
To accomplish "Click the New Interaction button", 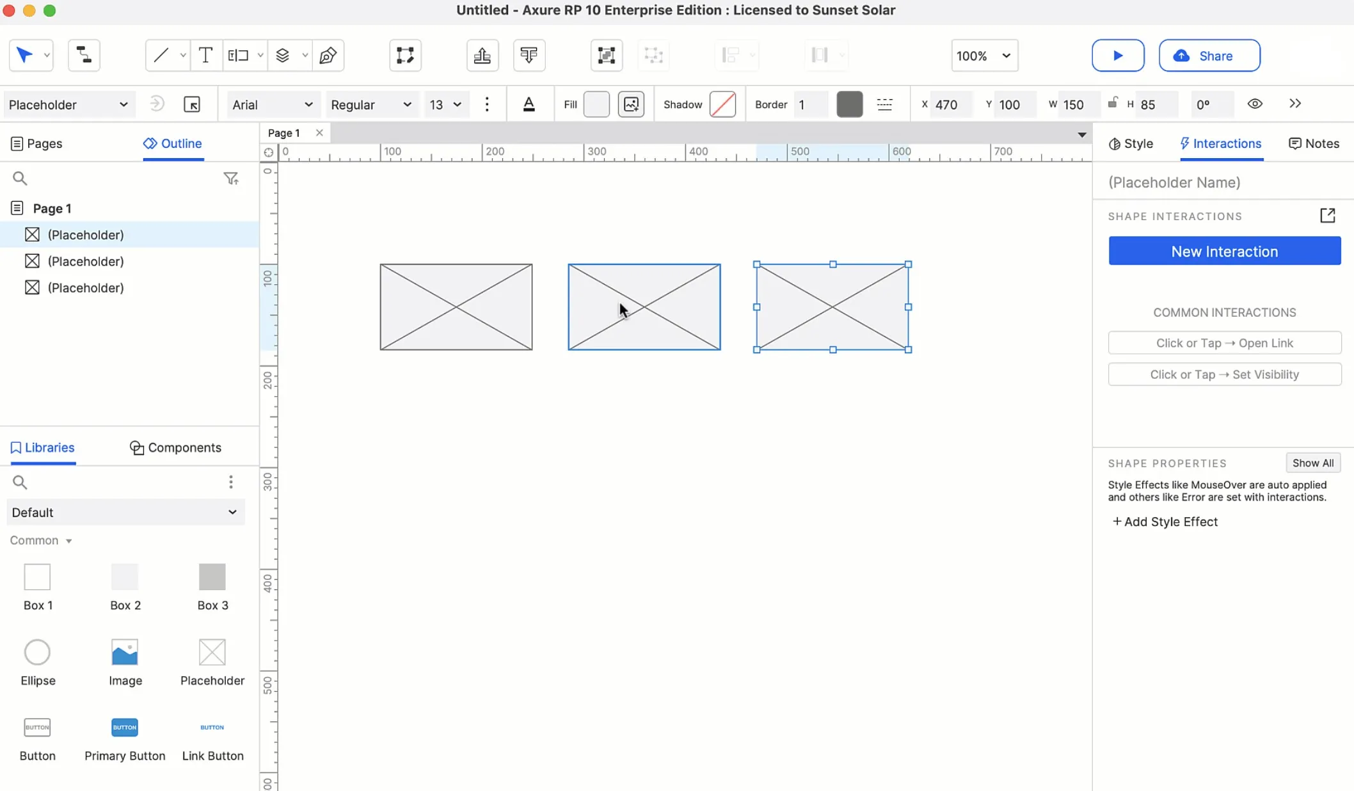I will point(1224,251).
